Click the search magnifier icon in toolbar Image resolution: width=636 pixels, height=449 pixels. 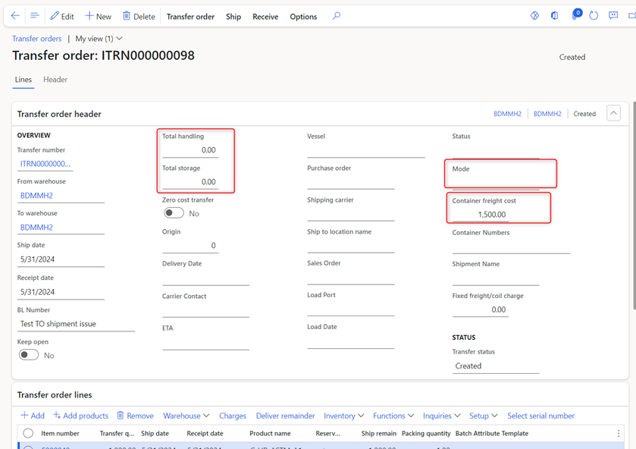337,16
